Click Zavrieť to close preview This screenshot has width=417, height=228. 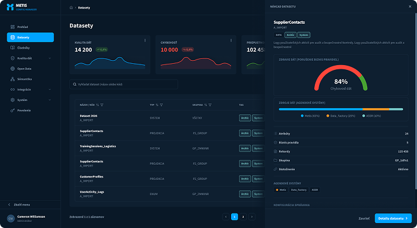click(364, 218)
